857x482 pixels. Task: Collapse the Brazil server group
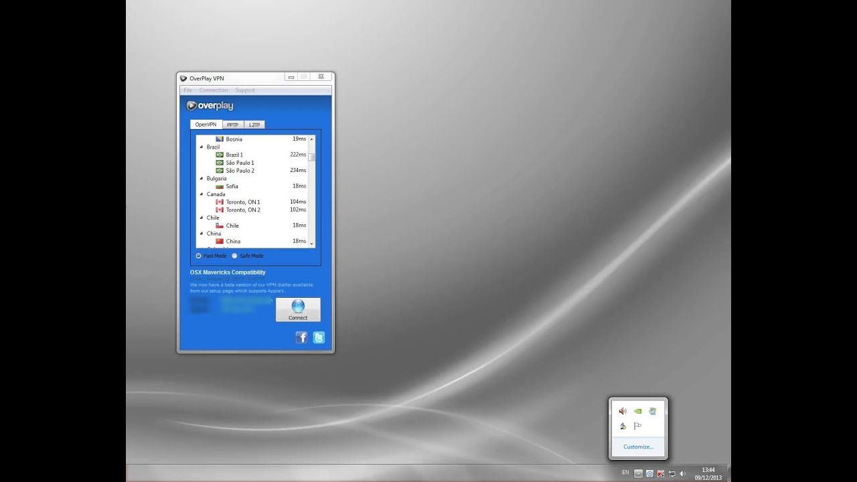click(x=202, y=147)
